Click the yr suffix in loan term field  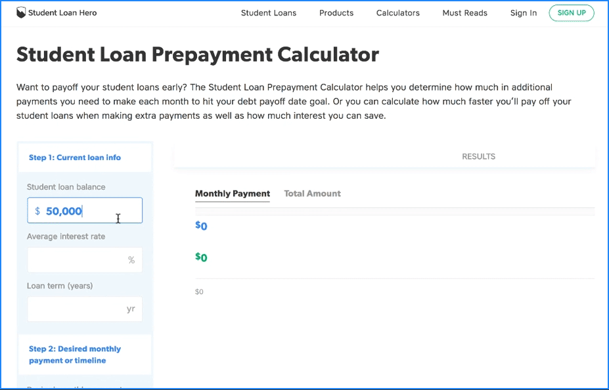tap(131, 309)
